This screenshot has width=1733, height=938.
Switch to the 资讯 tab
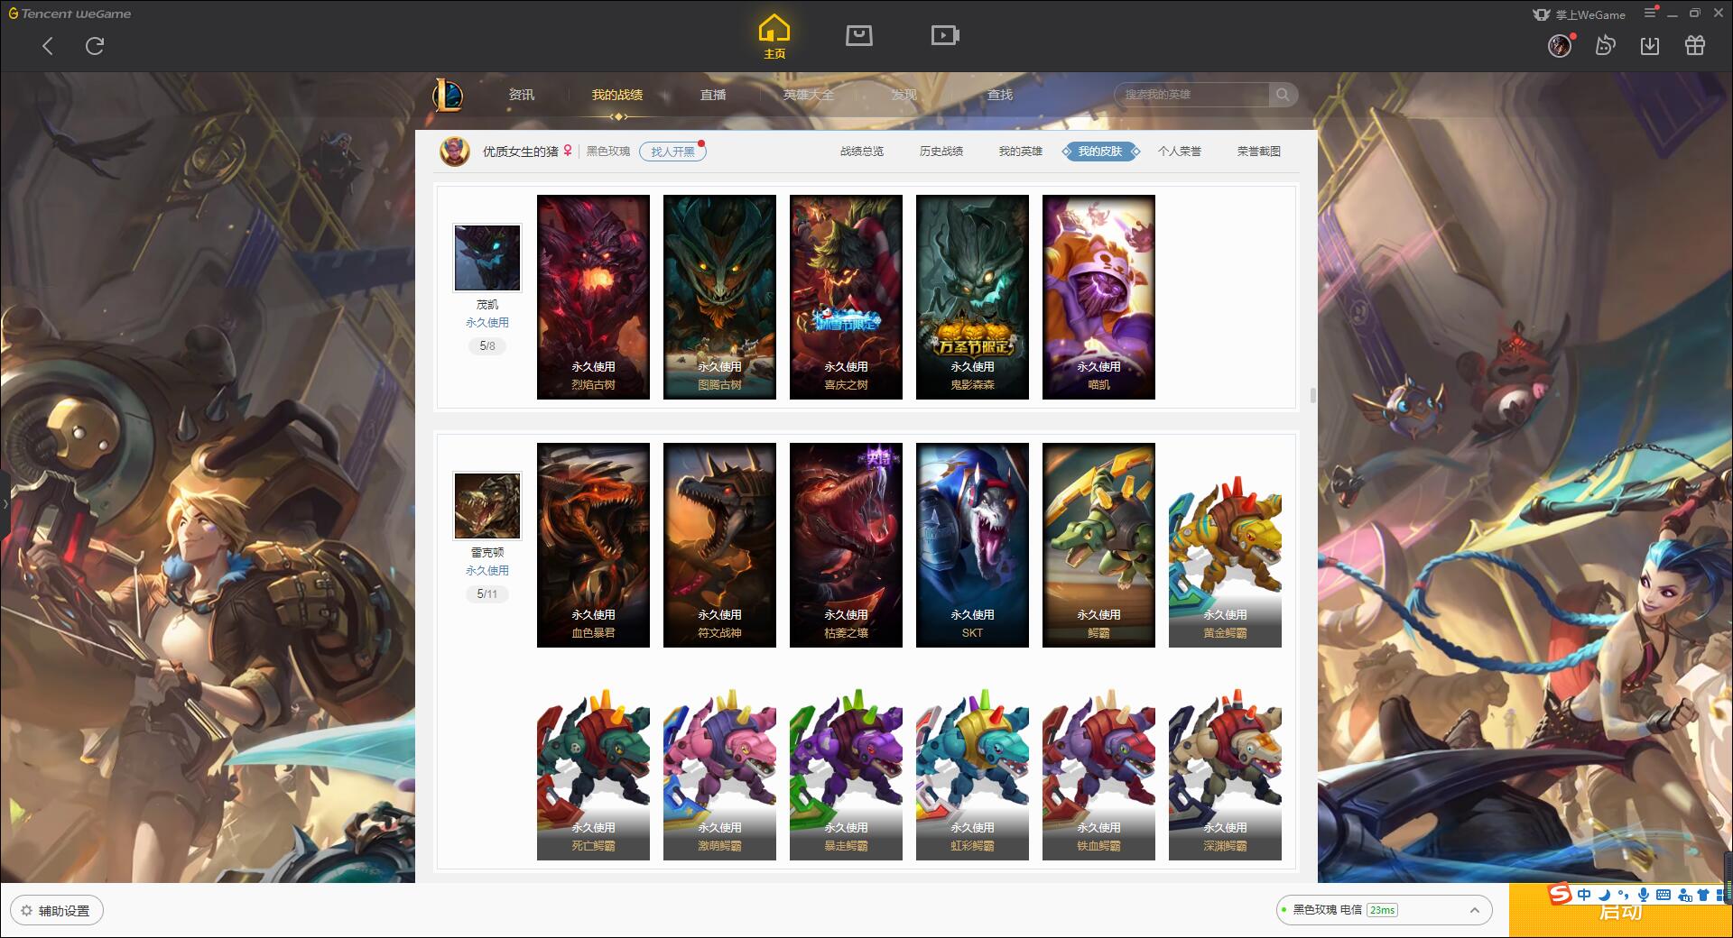522,95
